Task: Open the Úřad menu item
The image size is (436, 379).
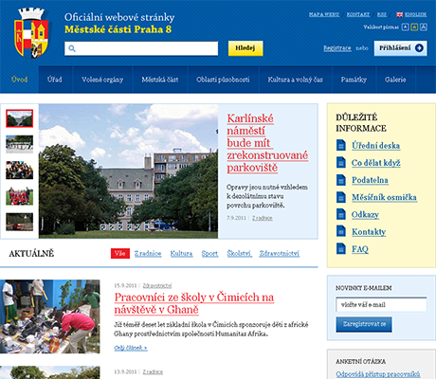Action: click(55, 80)
